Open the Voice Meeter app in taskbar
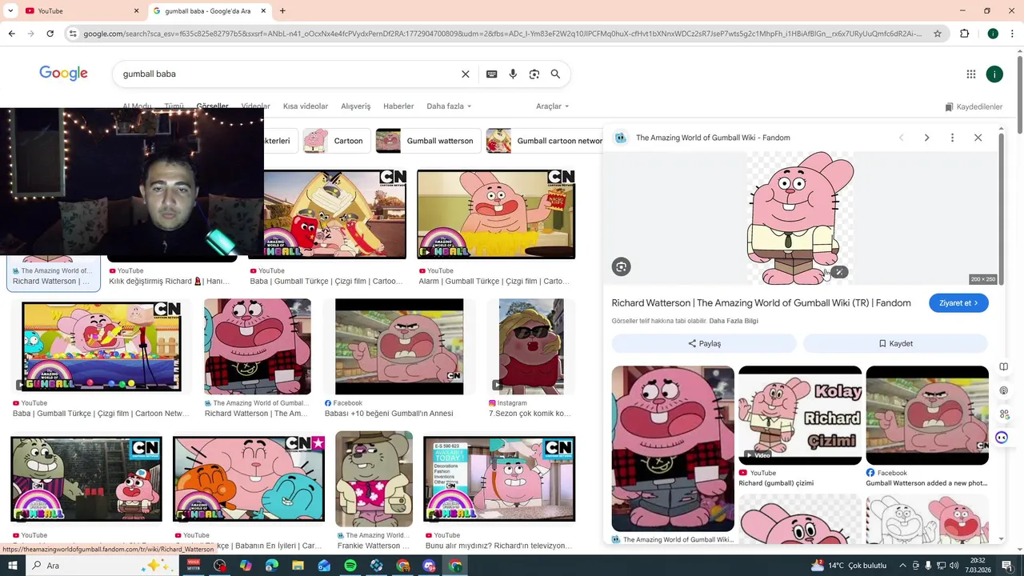 (x=193, y=566)
